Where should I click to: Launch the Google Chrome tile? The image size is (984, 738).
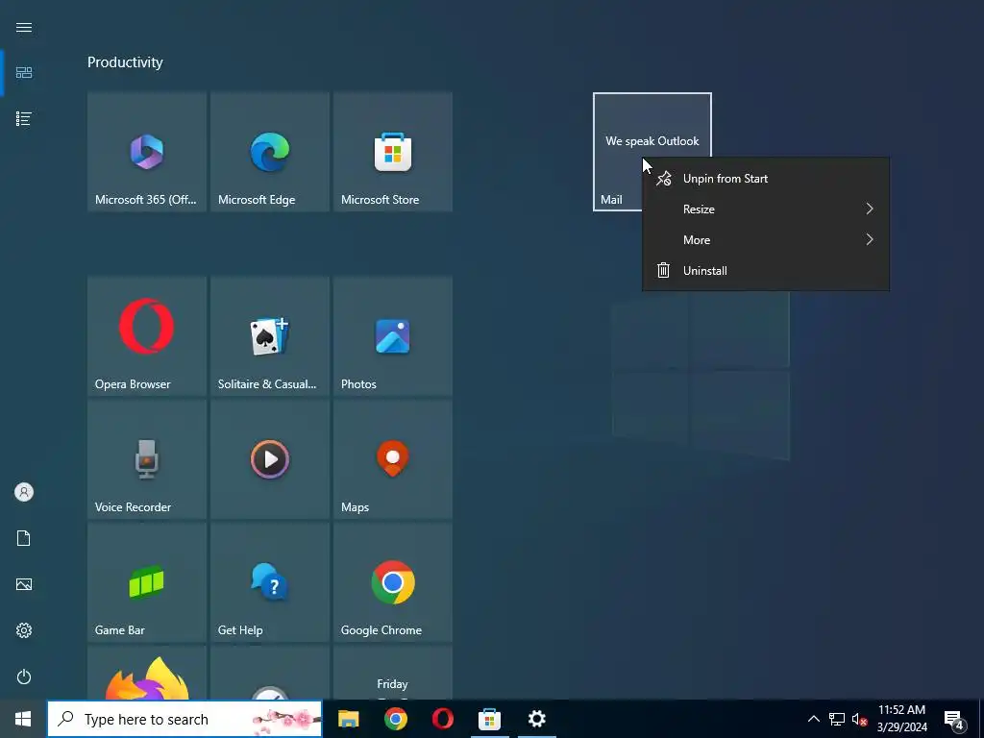[x=393, y=582]
